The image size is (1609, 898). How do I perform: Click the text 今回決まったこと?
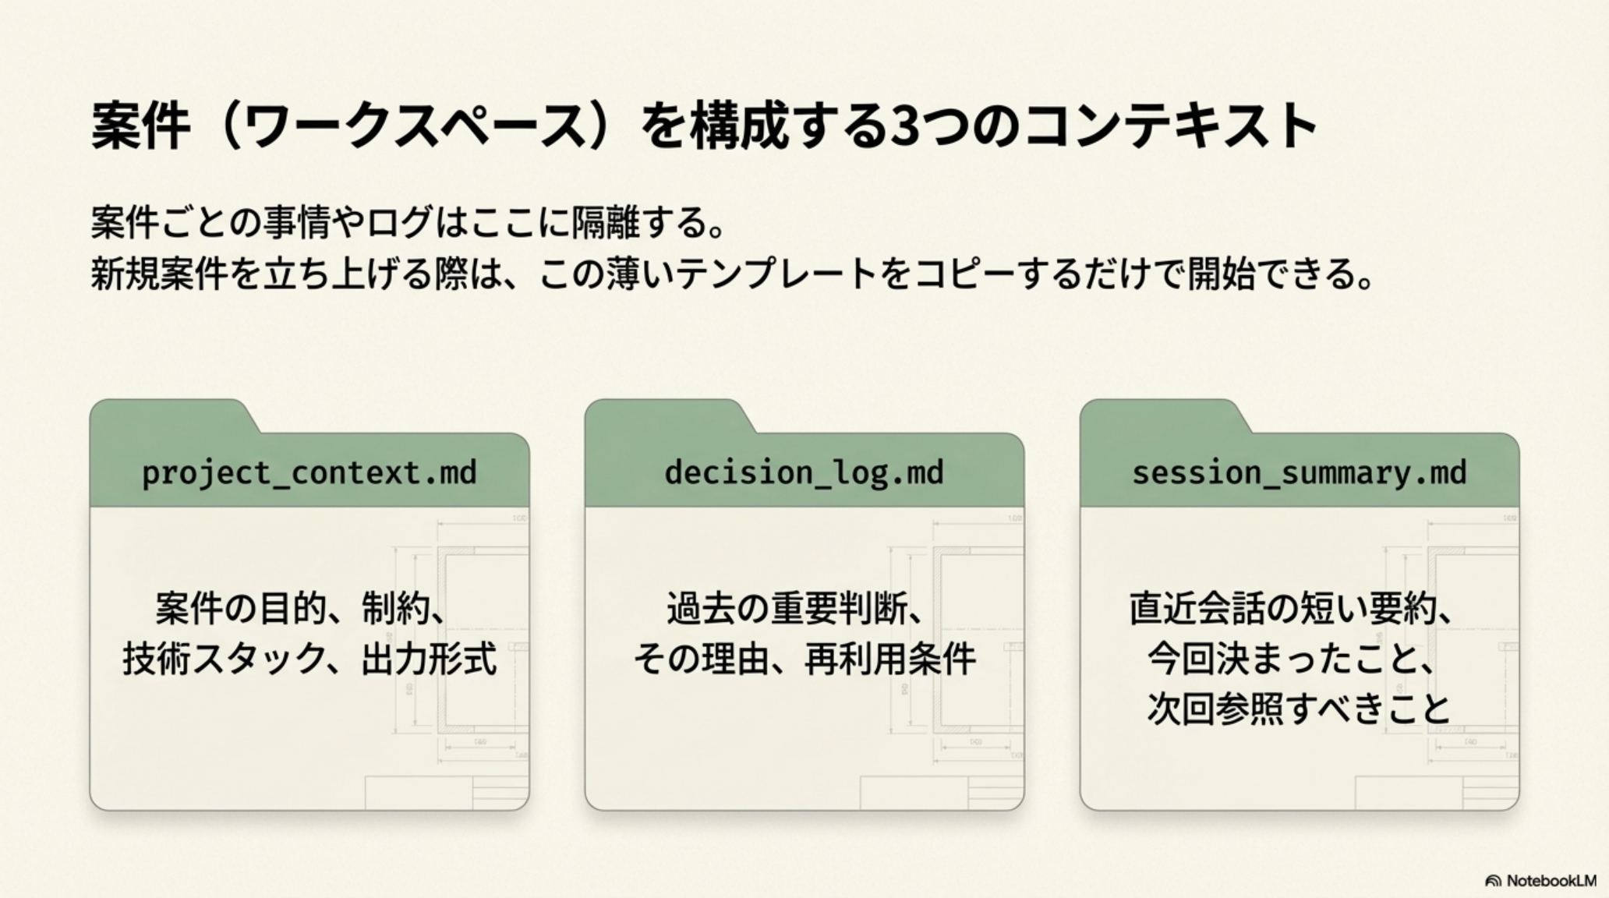(1290, 659)
